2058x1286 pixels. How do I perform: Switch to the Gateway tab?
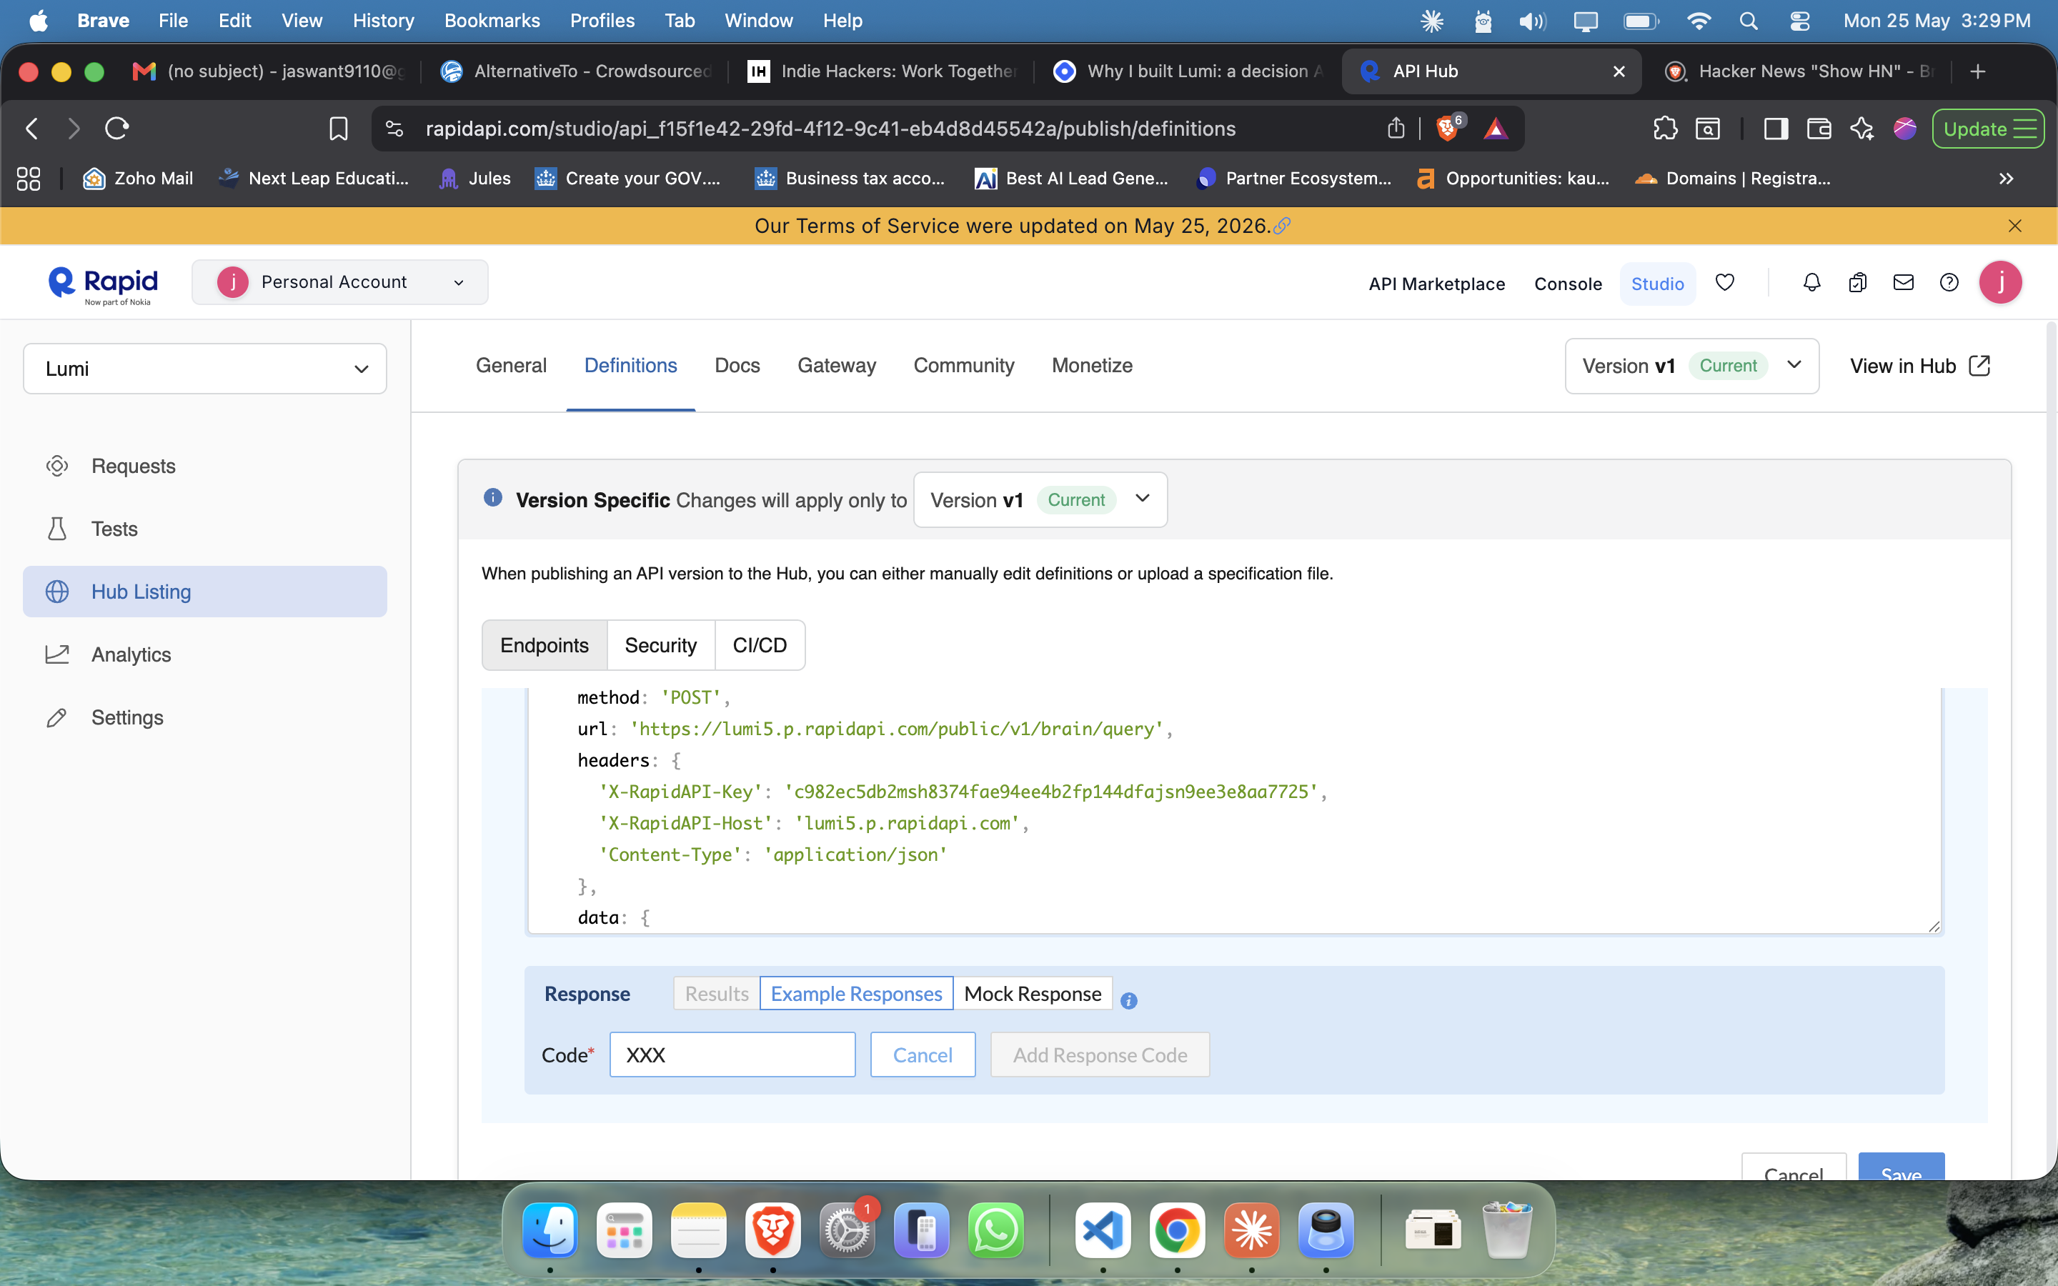tap(837, 366)
